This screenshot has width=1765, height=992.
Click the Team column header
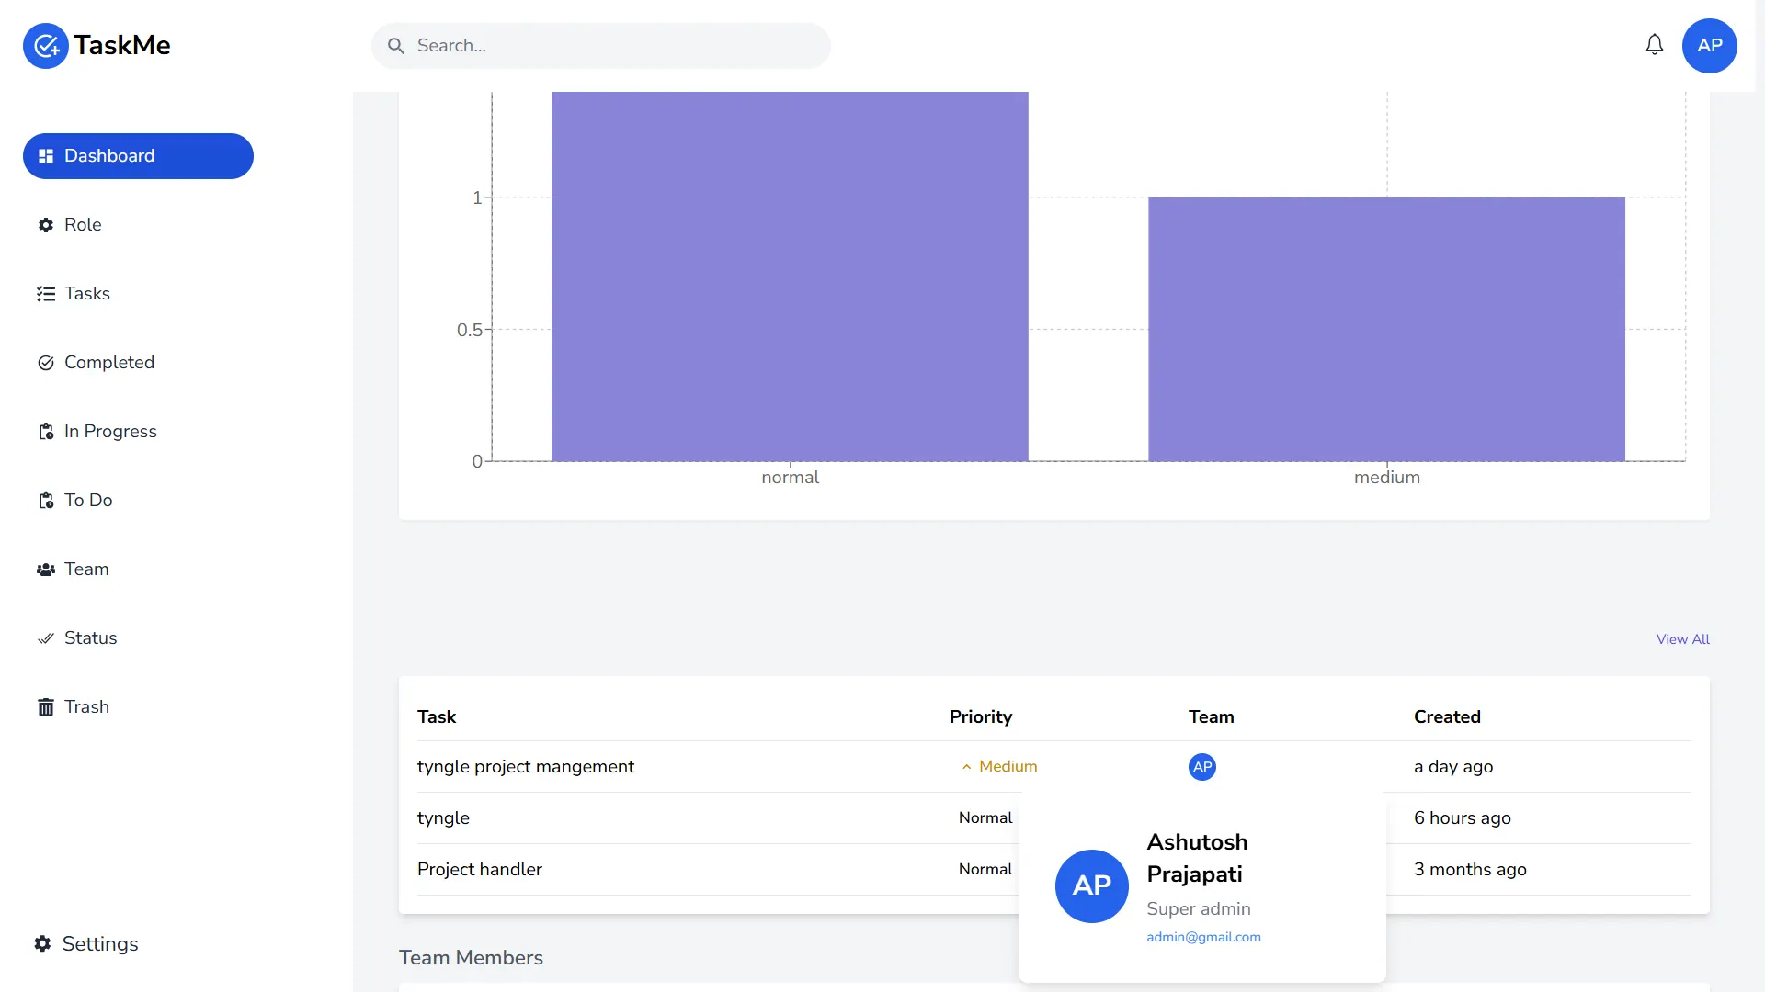point(1212,717)
